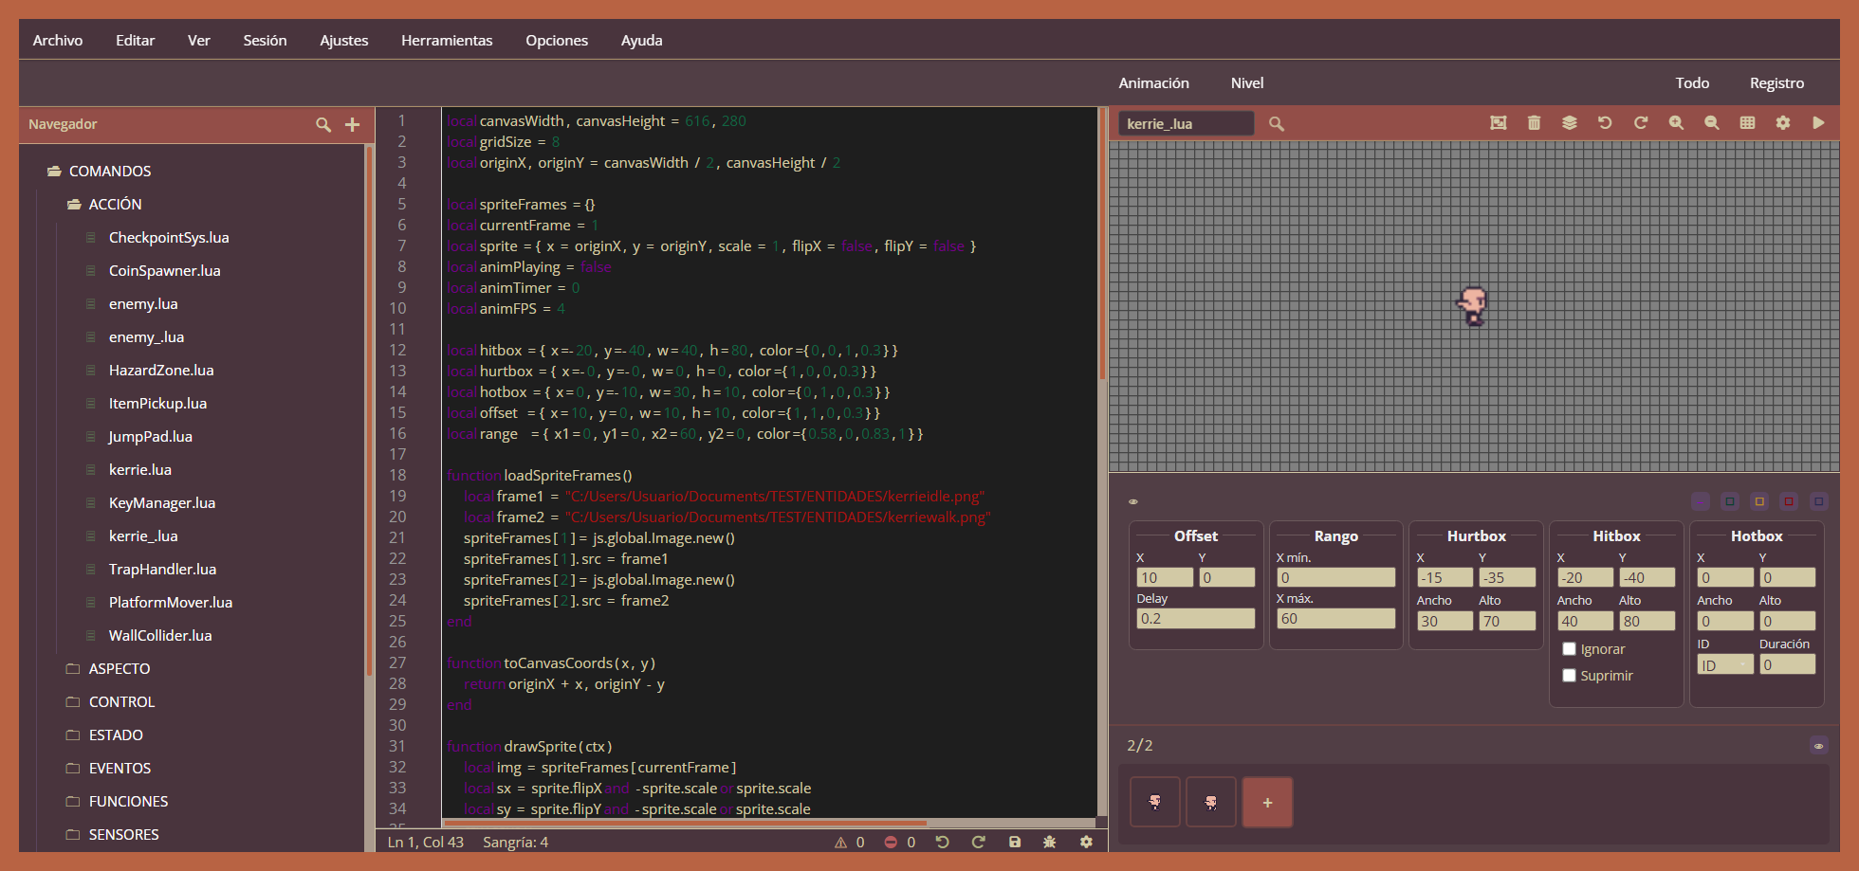
Task: Click the red square box color swatch
Action: [1789, 501]
